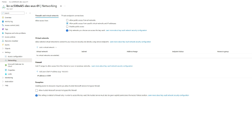This screenshot has height=113, width=252.
Task: Open Activity log menu item
Action: [9, 21]
